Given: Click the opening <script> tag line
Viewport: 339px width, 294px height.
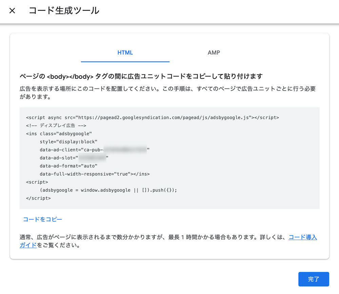Looking at the screenshot, I should [37, 182].
